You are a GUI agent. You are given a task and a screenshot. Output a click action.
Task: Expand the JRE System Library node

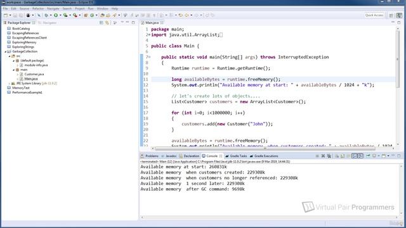[10, 84]
